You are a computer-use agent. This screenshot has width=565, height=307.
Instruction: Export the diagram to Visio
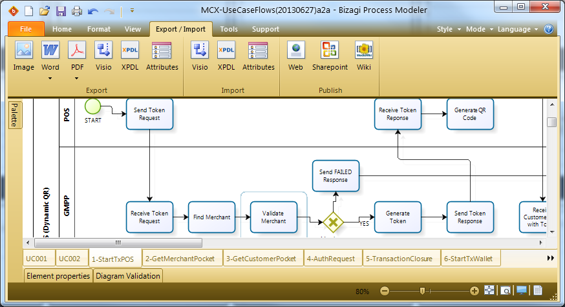coord(103,51)
